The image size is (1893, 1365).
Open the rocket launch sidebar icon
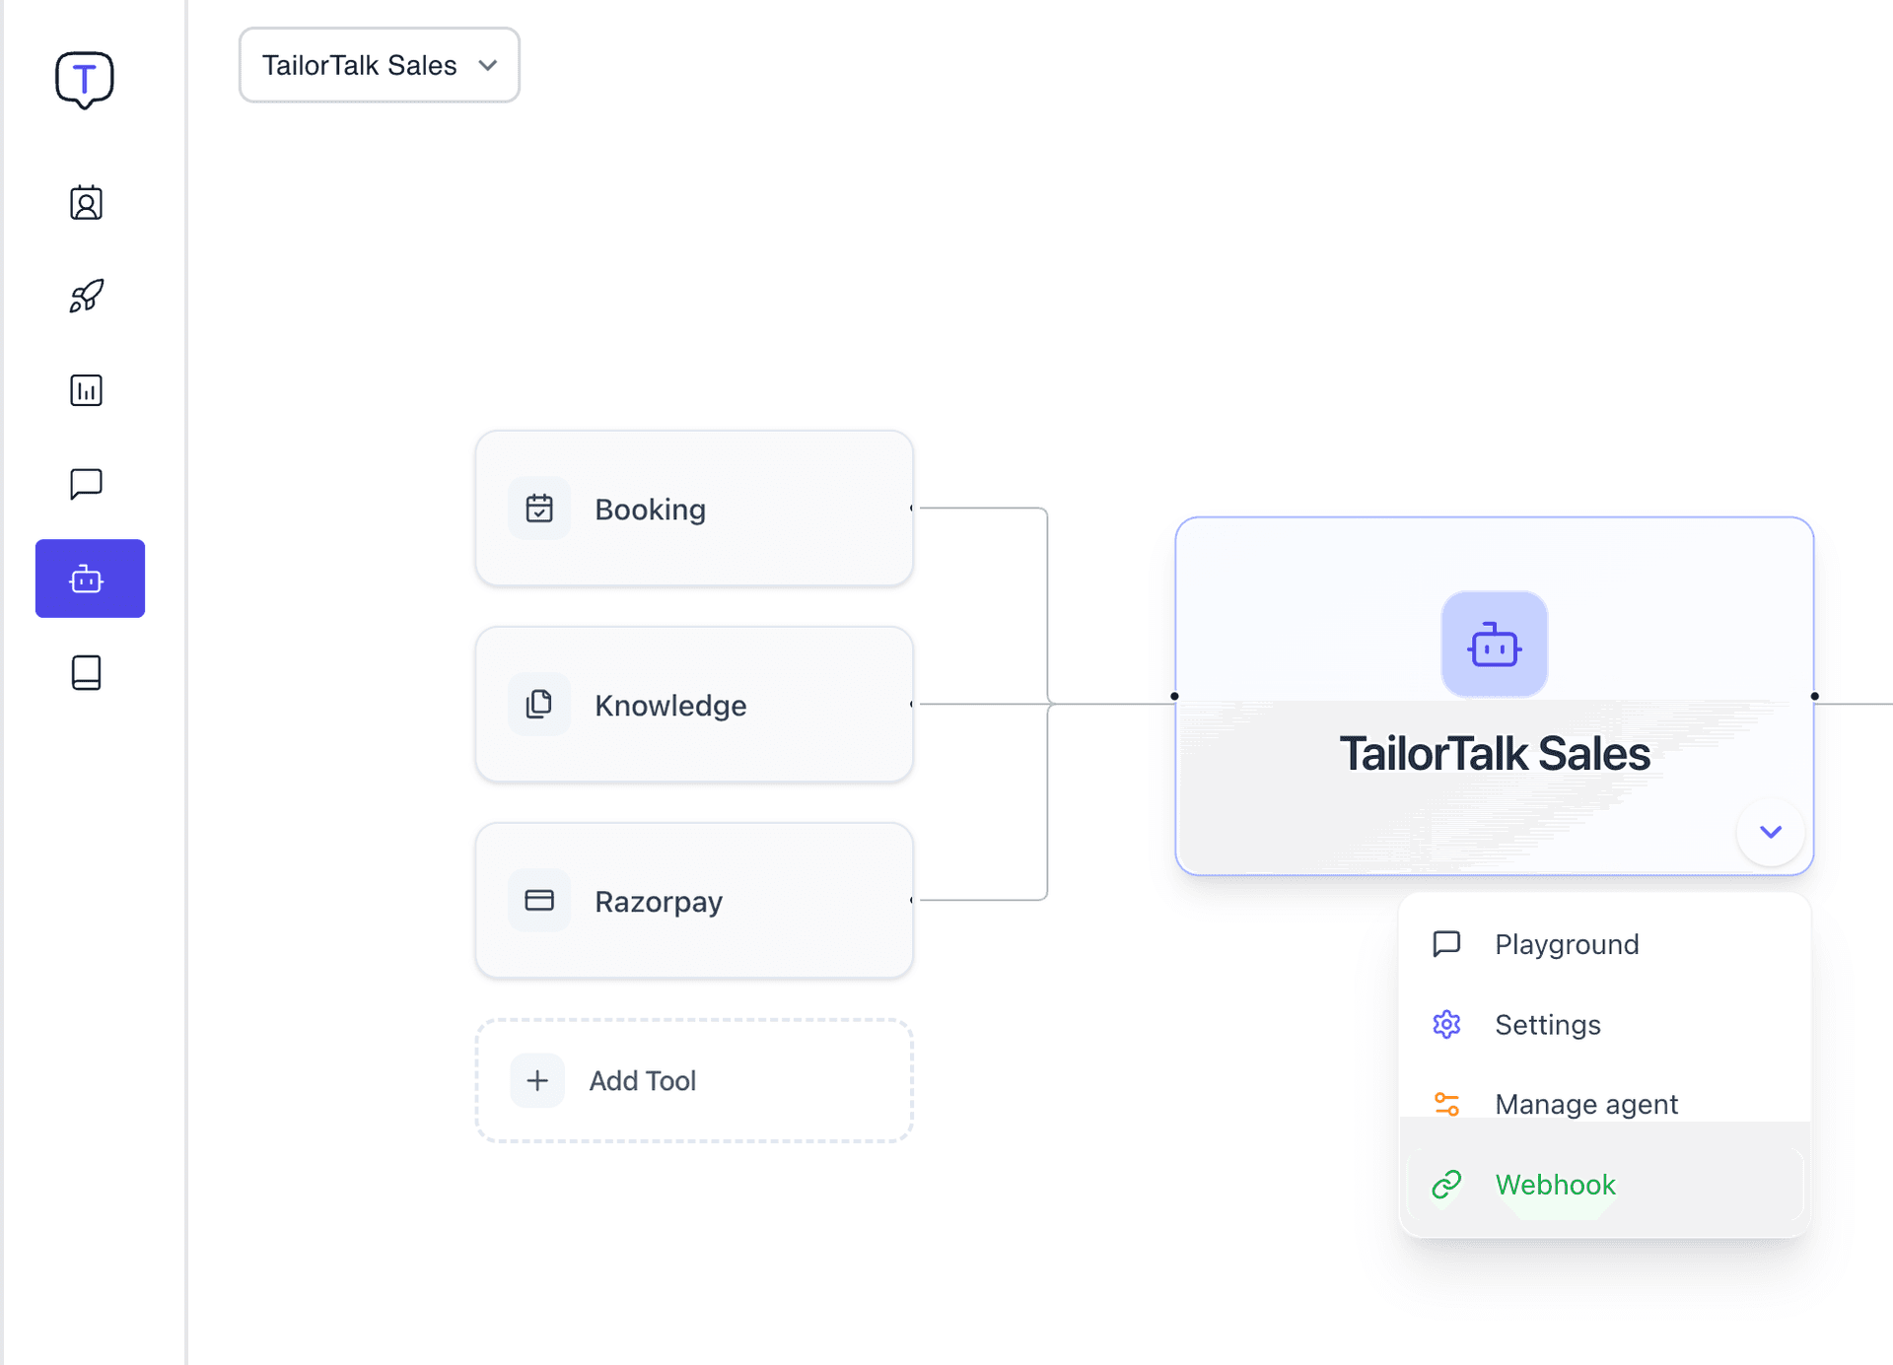pos(87,296)
